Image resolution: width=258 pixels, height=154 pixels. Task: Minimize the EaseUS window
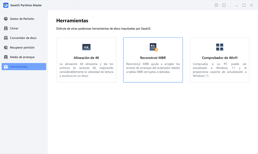tap(237, 5)
